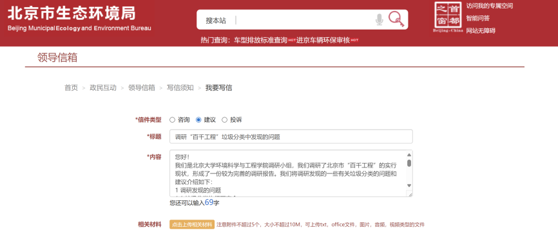Viewport: 558px width, 235px height.
Task: Open 访问我的专属空间 link
Action: coord(490,6)
